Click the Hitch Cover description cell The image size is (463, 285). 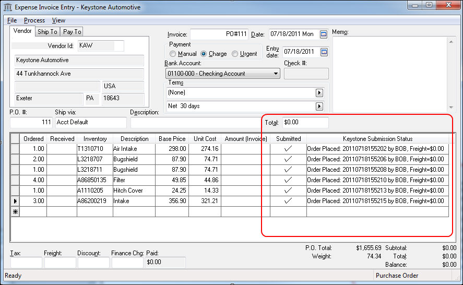134,191
